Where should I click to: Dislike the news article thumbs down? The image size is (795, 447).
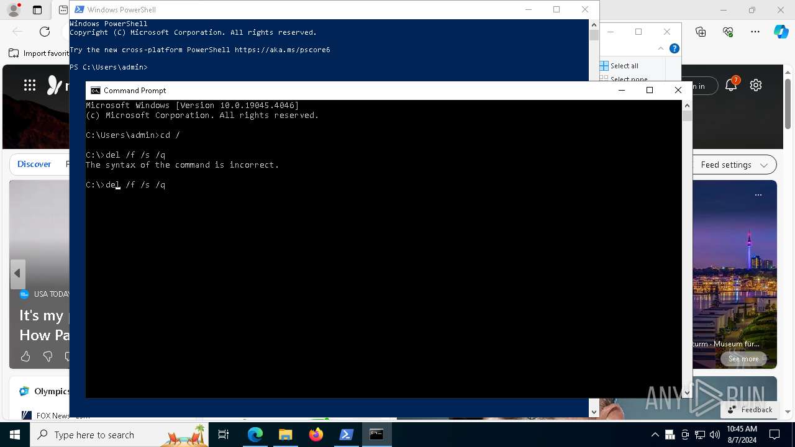[x=48, y=356]
